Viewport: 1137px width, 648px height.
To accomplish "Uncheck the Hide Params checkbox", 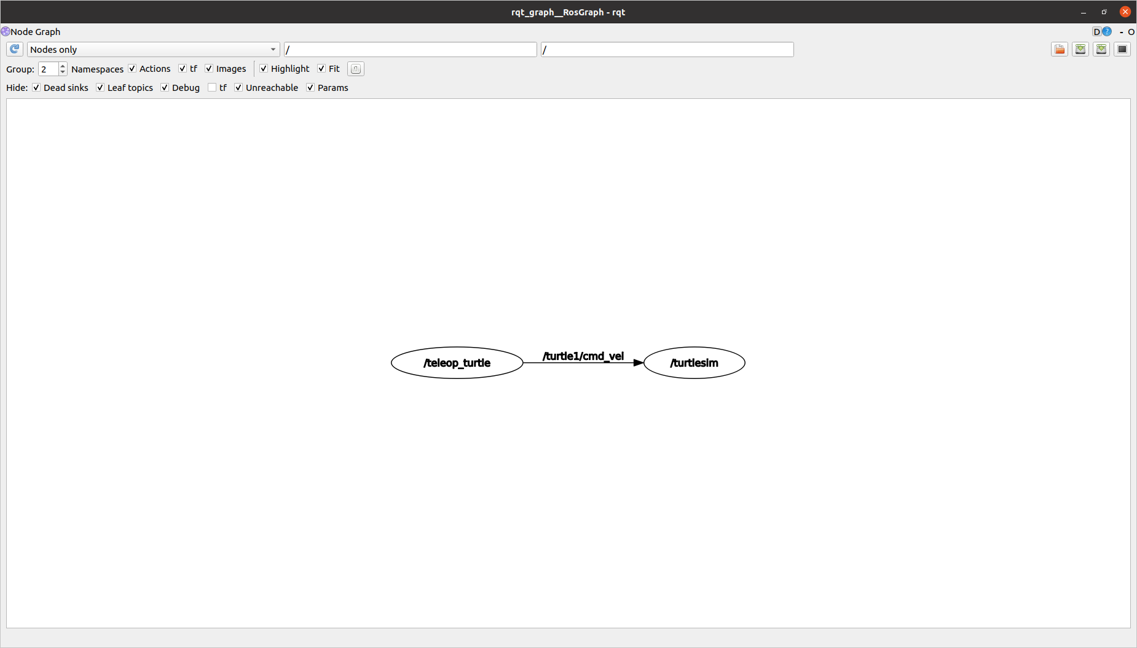I will (x=310, y=87).
